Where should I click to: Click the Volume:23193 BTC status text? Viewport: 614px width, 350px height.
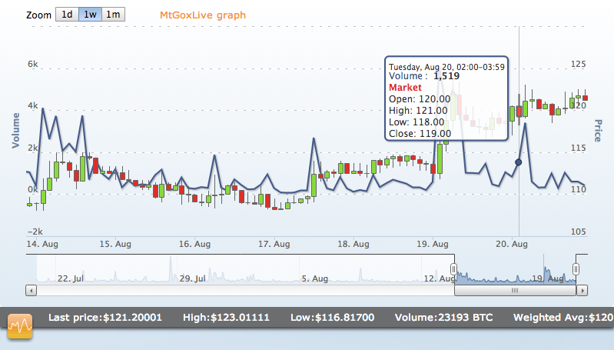click(443, 318)
